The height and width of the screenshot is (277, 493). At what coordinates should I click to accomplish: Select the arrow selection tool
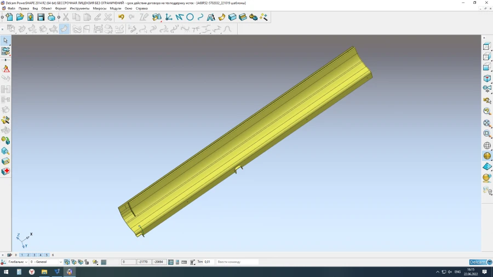pyautogui.click(x=5, y=41)
